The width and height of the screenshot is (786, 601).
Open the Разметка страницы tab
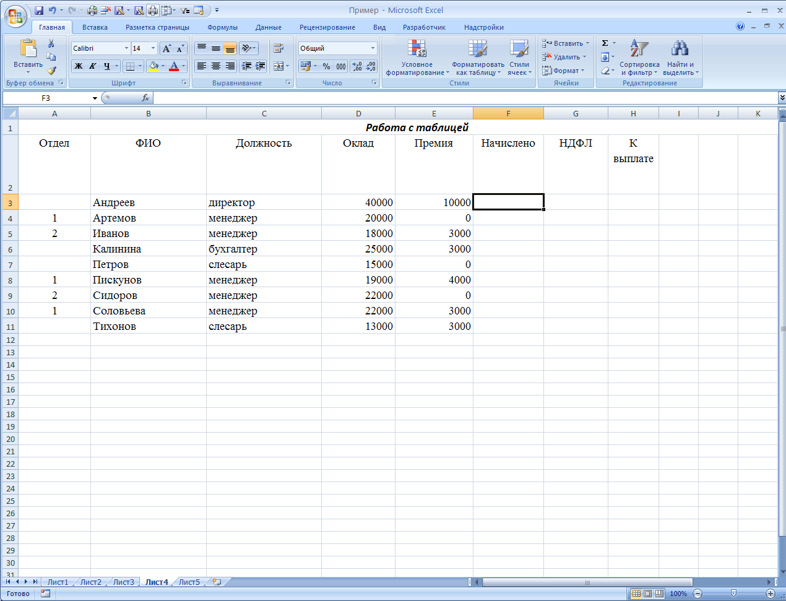157,27
